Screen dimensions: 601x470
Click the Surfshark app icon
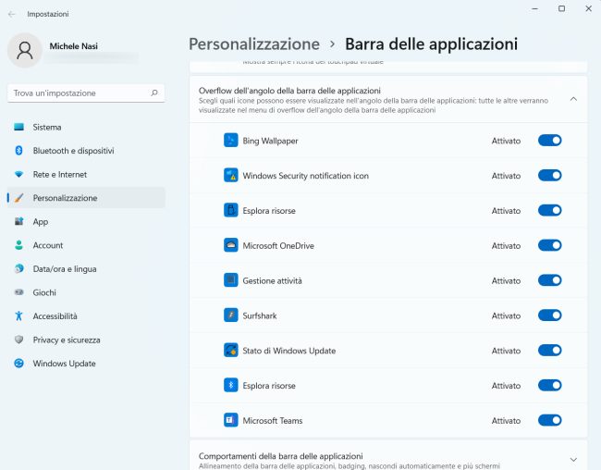click(x=231, y=315)
